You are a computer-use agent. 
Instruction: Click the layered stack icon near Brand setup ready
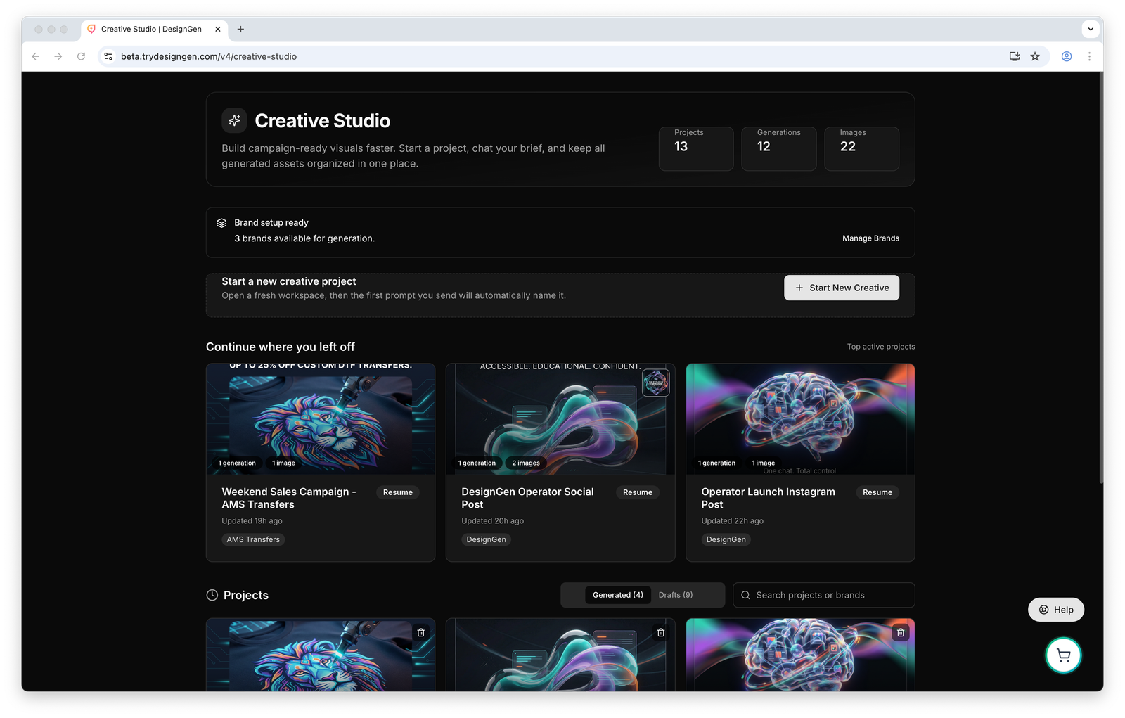[x=221, y=222]
